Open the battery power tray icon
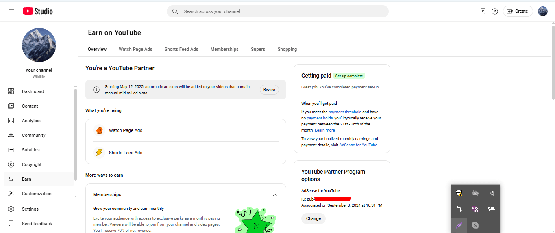Viewport: 555px width, 233px height. [492, 209]
